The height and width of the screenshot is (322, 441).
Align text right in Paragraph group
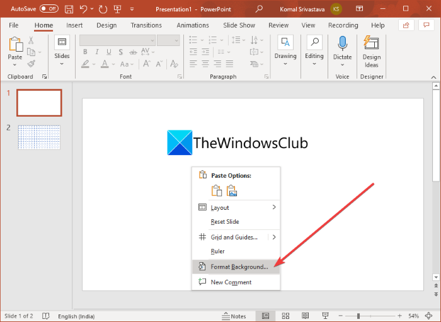(217, 64)
